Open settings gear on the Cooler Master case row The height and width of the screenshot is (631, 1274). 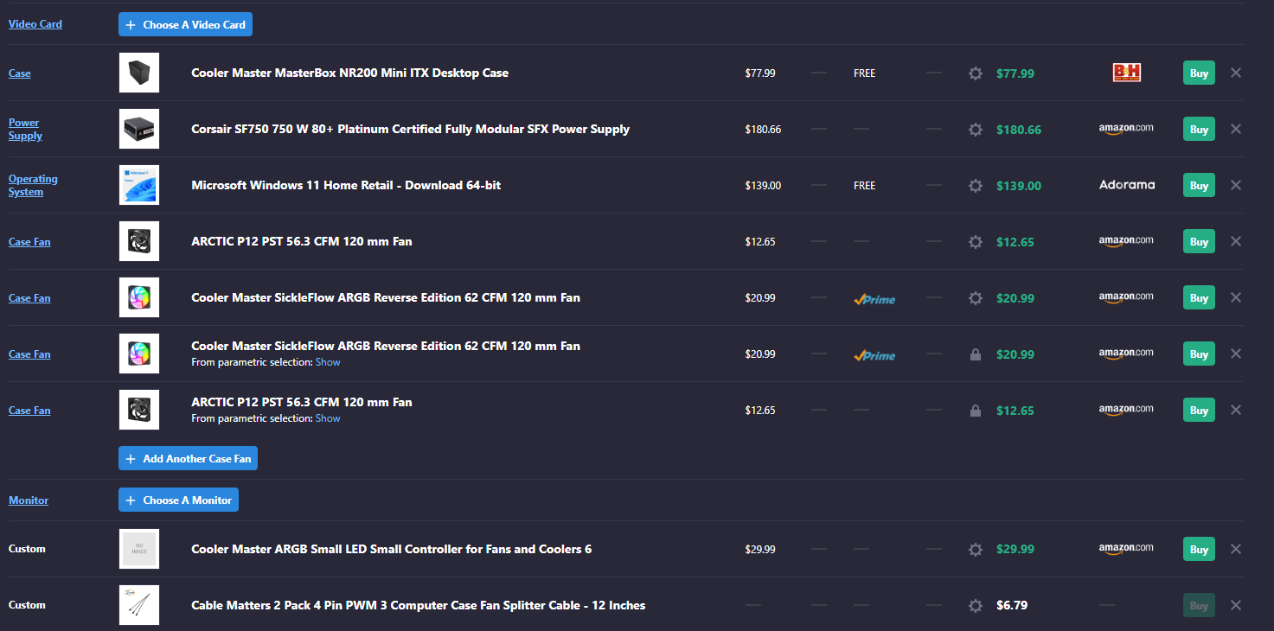[x=976, y=73]
